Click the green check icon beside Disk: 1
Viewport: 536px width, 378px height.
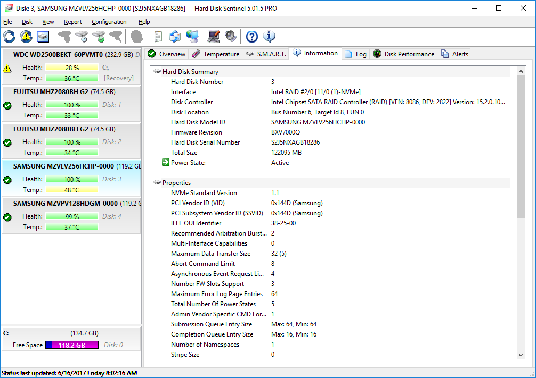coord(7,105)
